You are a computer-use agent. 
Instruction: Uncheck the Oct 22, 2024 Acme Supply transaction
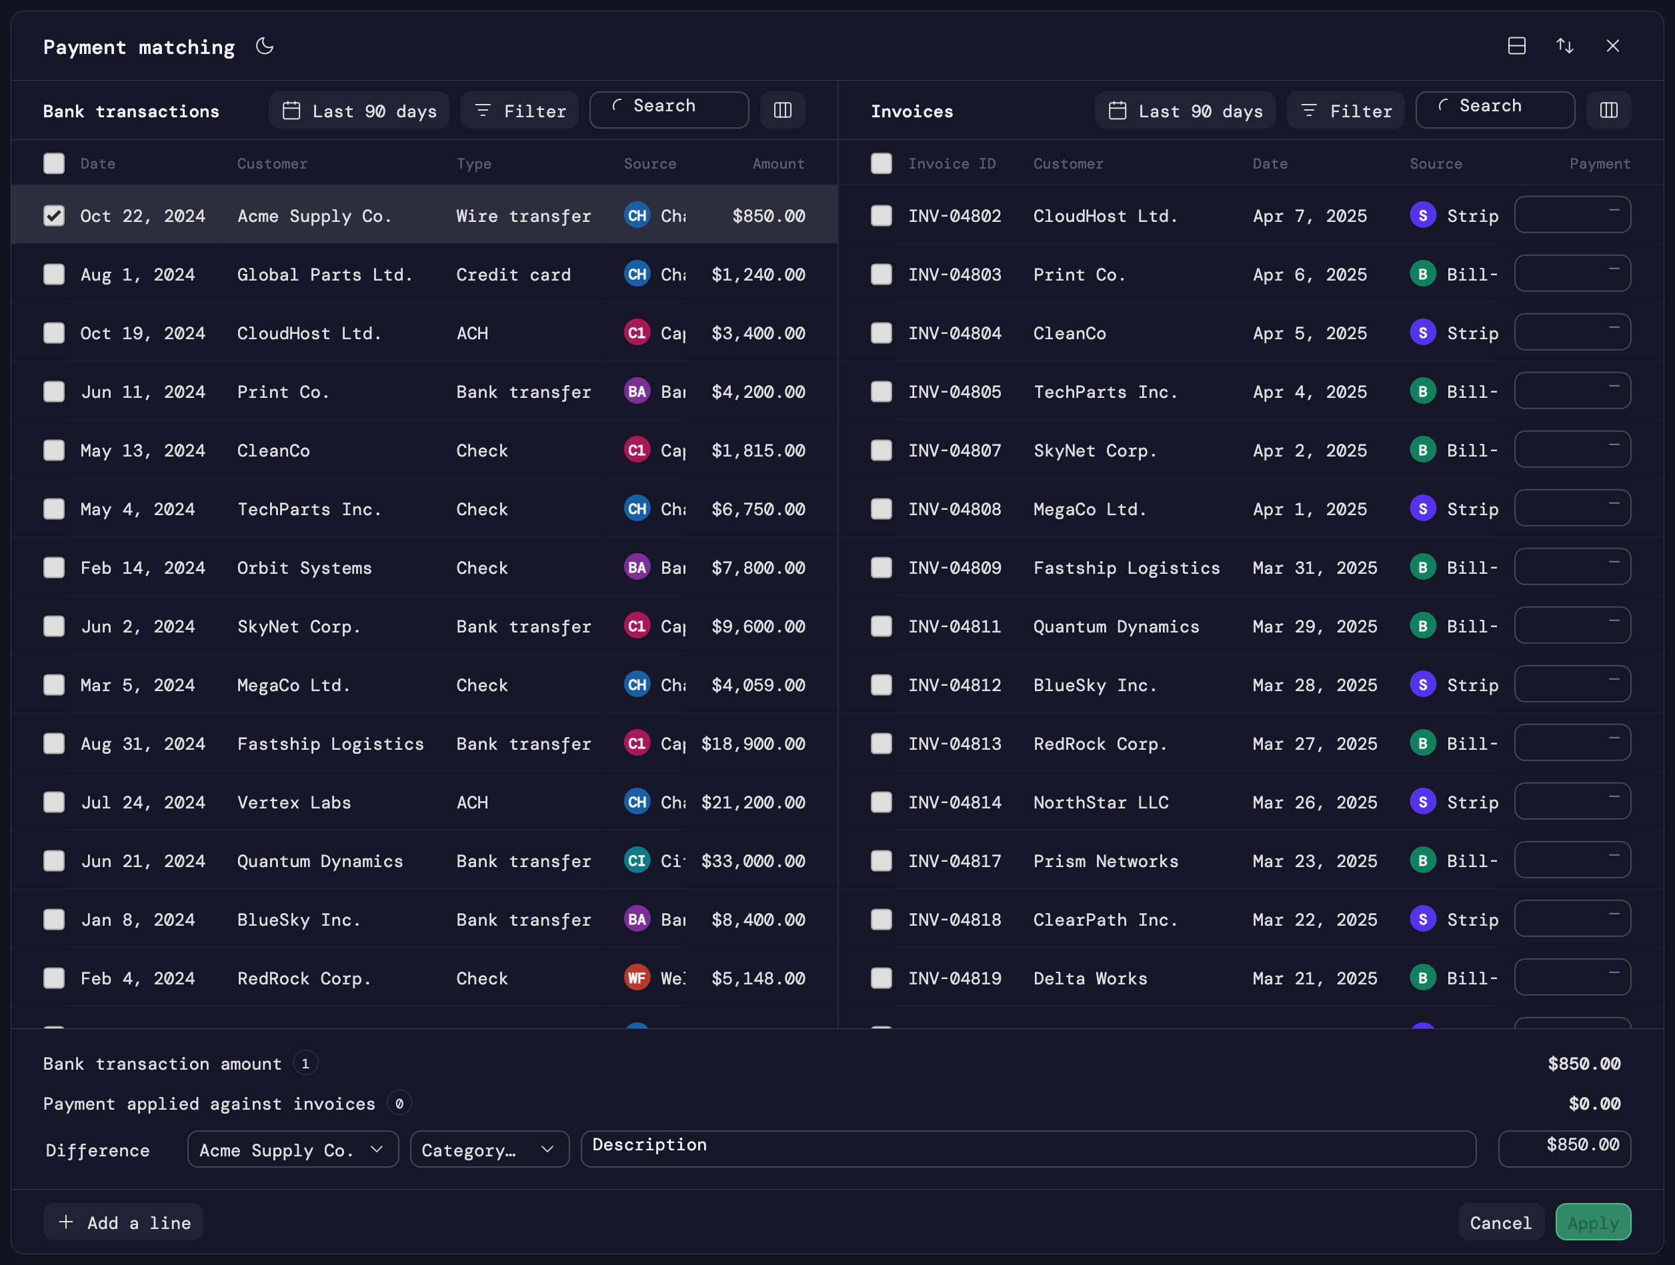tap(54, 216)
